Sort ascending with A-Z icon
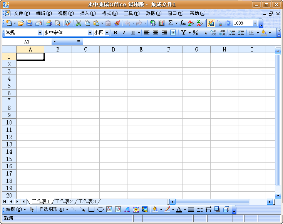 coord(191,23)
